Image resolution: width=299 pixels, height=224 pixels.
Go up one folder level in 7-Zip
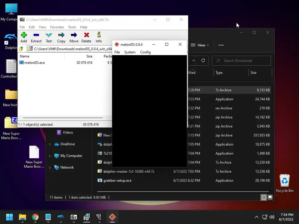[21, 49]
